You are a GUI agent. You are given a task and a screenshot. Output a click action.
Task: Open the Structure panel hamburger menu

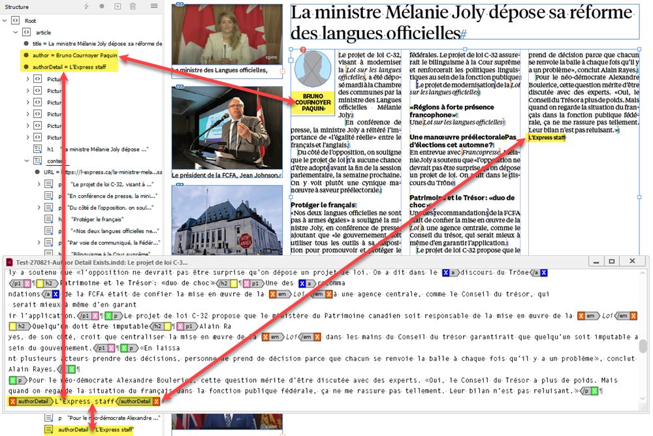[x=154, y=6]
